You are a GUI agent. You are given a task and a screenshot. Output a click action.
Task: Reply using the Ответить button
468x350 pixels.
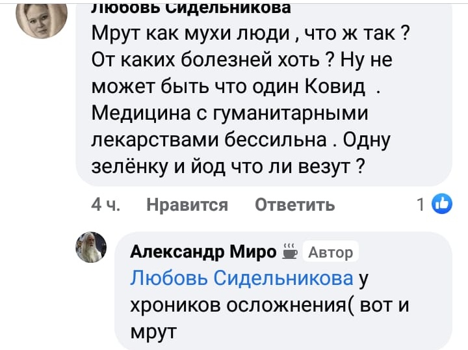click(294, 205)
